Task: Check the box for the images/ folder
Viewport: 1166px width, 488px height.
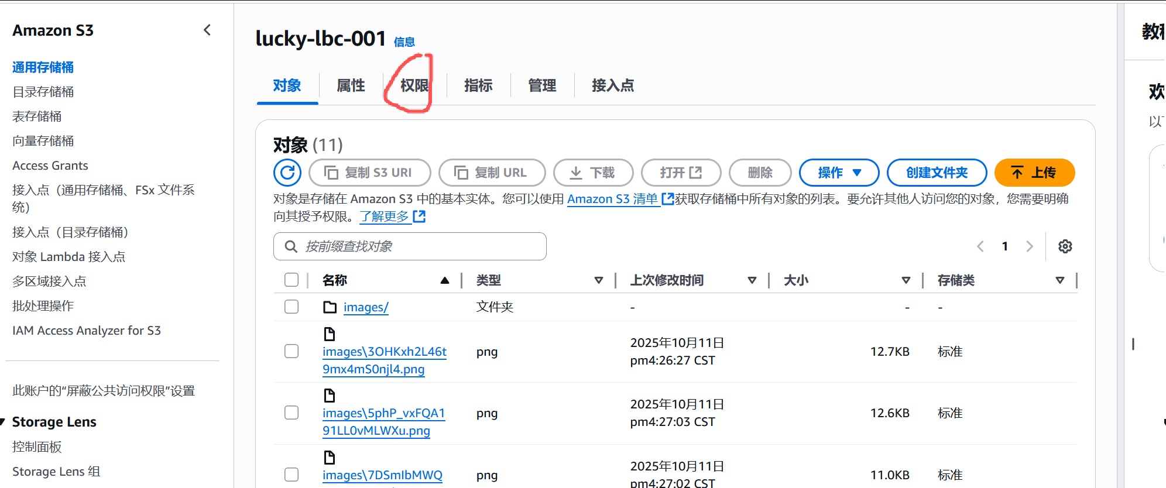Action: 291,307
